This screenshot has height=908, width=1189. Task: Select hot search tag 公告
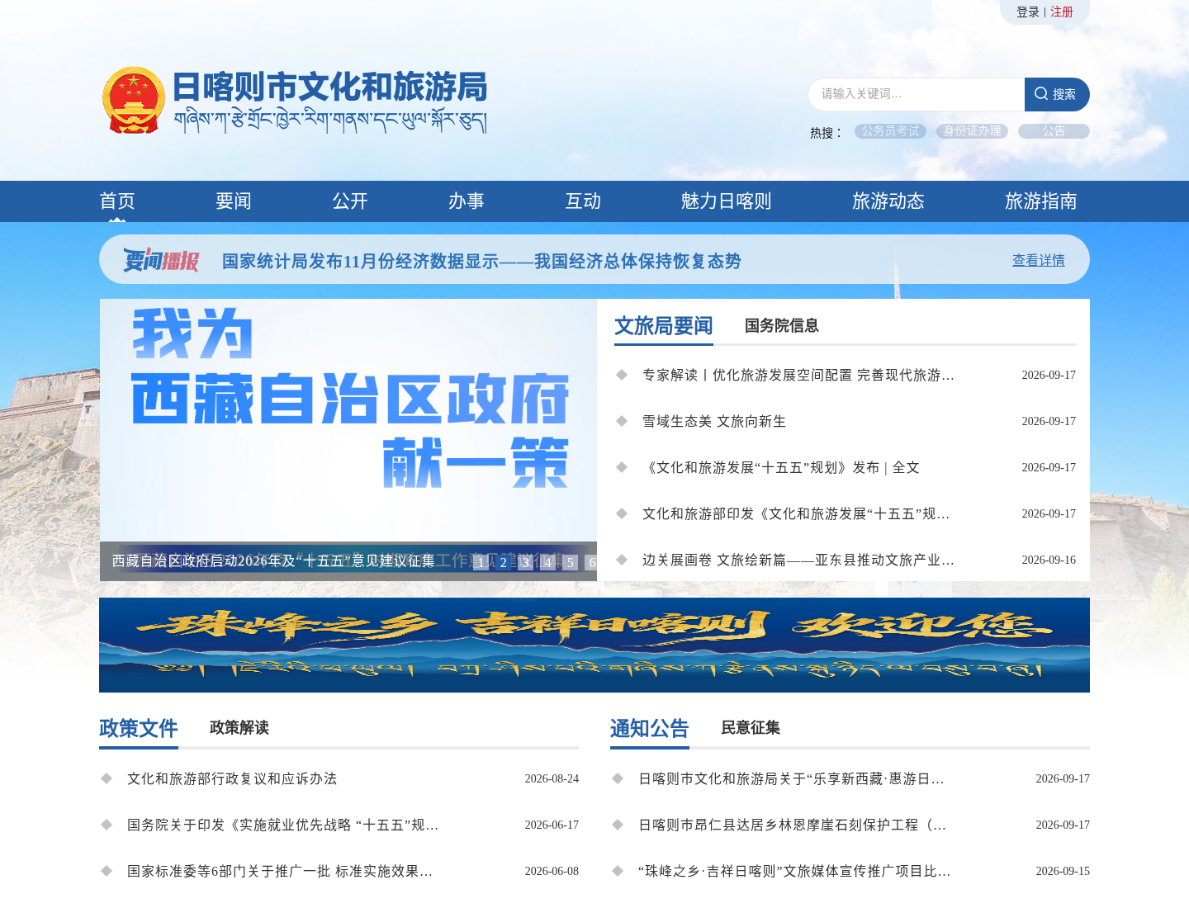[1054, 131]
